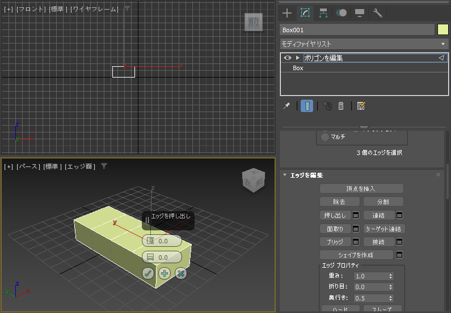Screen dimensions: 451x313
Task: Toggle Show End Result tube icon
Action: [307, 106]
